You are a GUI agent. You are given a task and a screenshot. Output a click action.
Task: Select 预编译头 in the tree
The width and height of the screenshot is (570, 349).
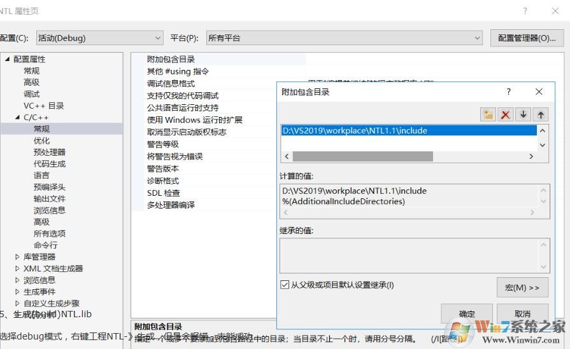(50, 187)
